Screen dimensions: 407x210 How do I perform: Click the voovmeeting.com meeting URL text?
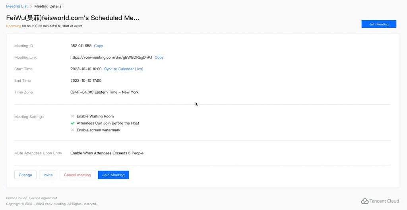click(x=111, y=58)
